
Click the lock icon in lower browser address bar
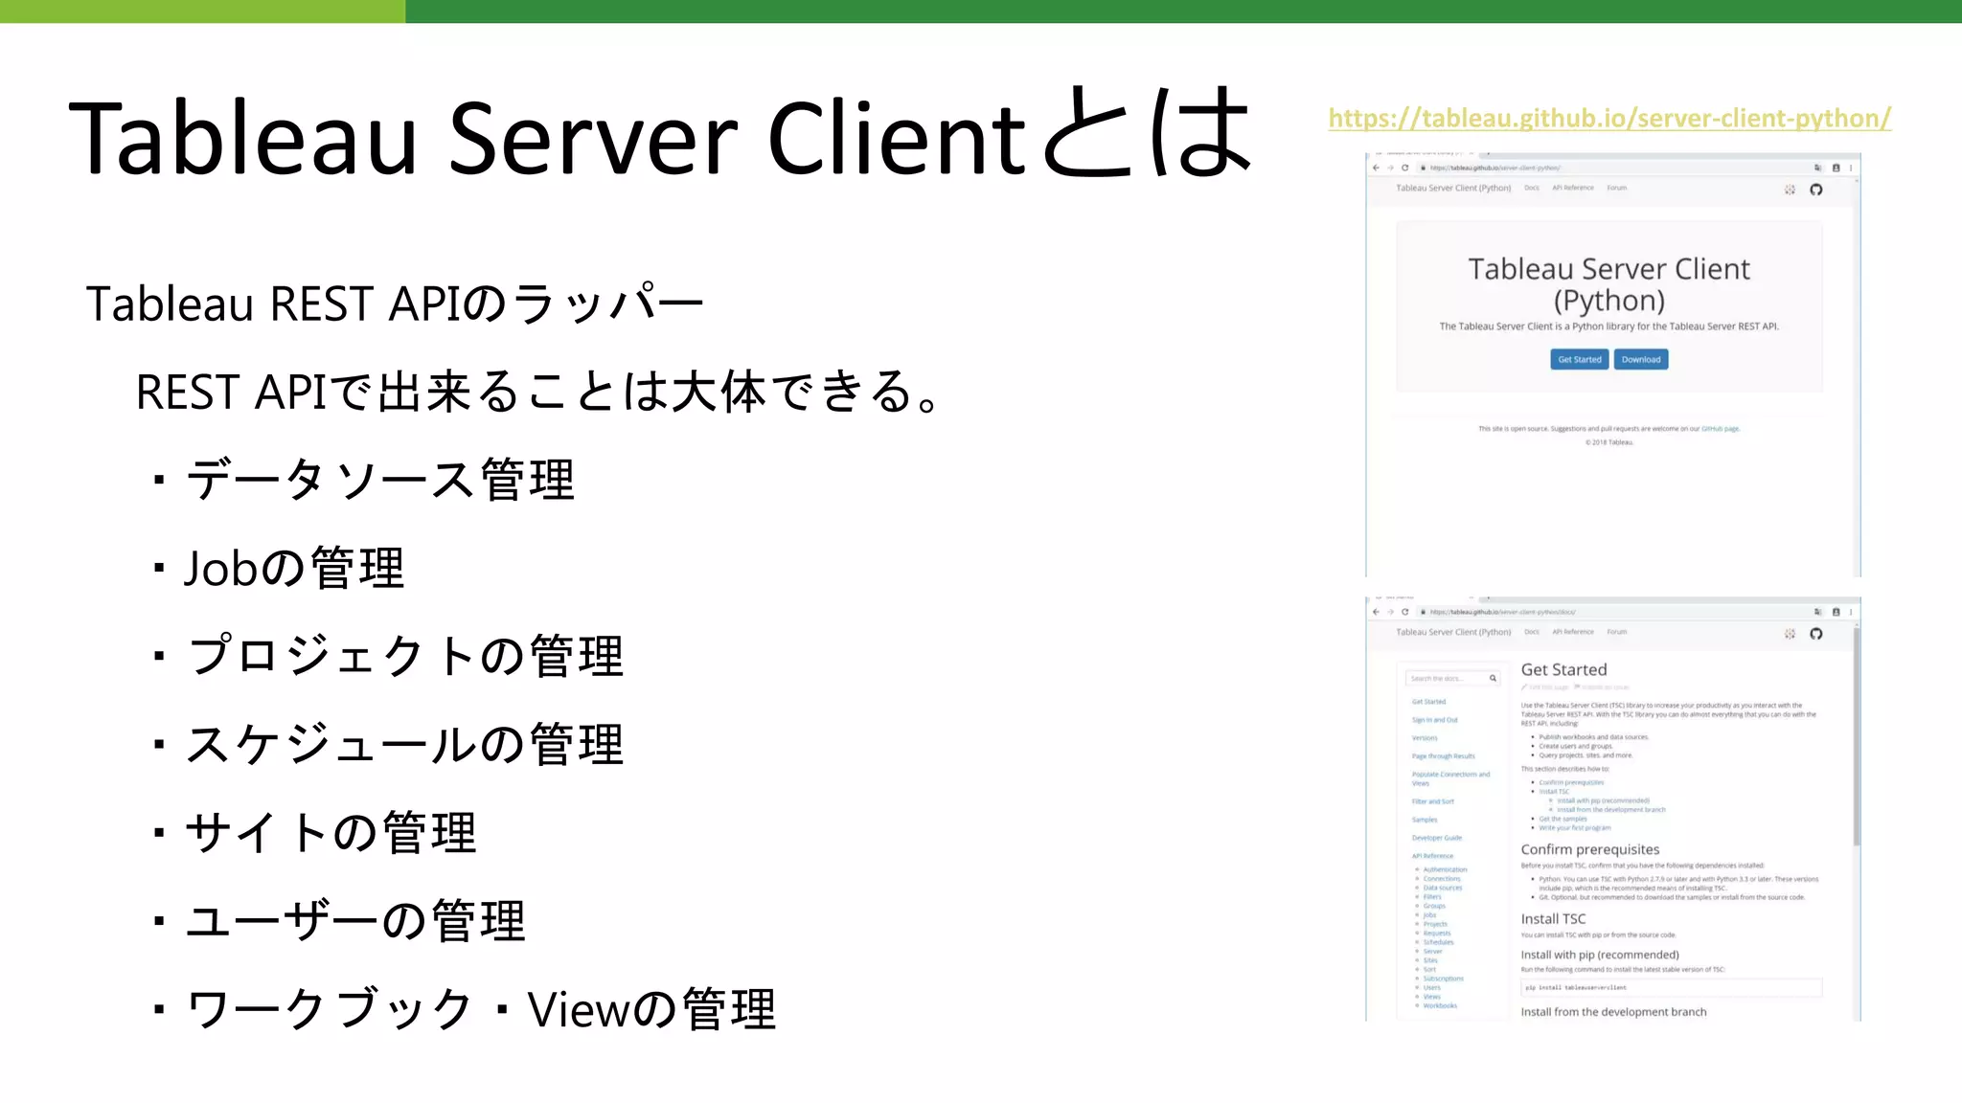pos(1424,612)
